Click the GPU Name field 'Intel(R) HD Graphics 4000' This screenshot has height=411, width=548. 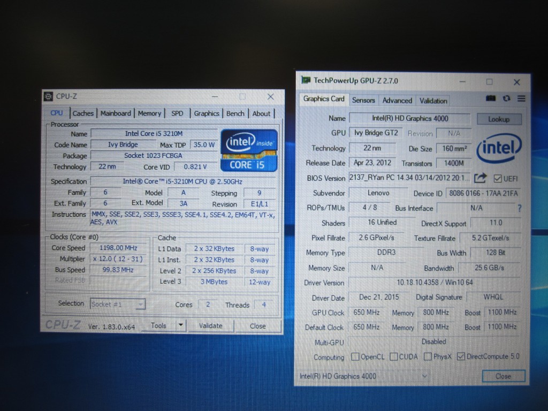point(409,118)
